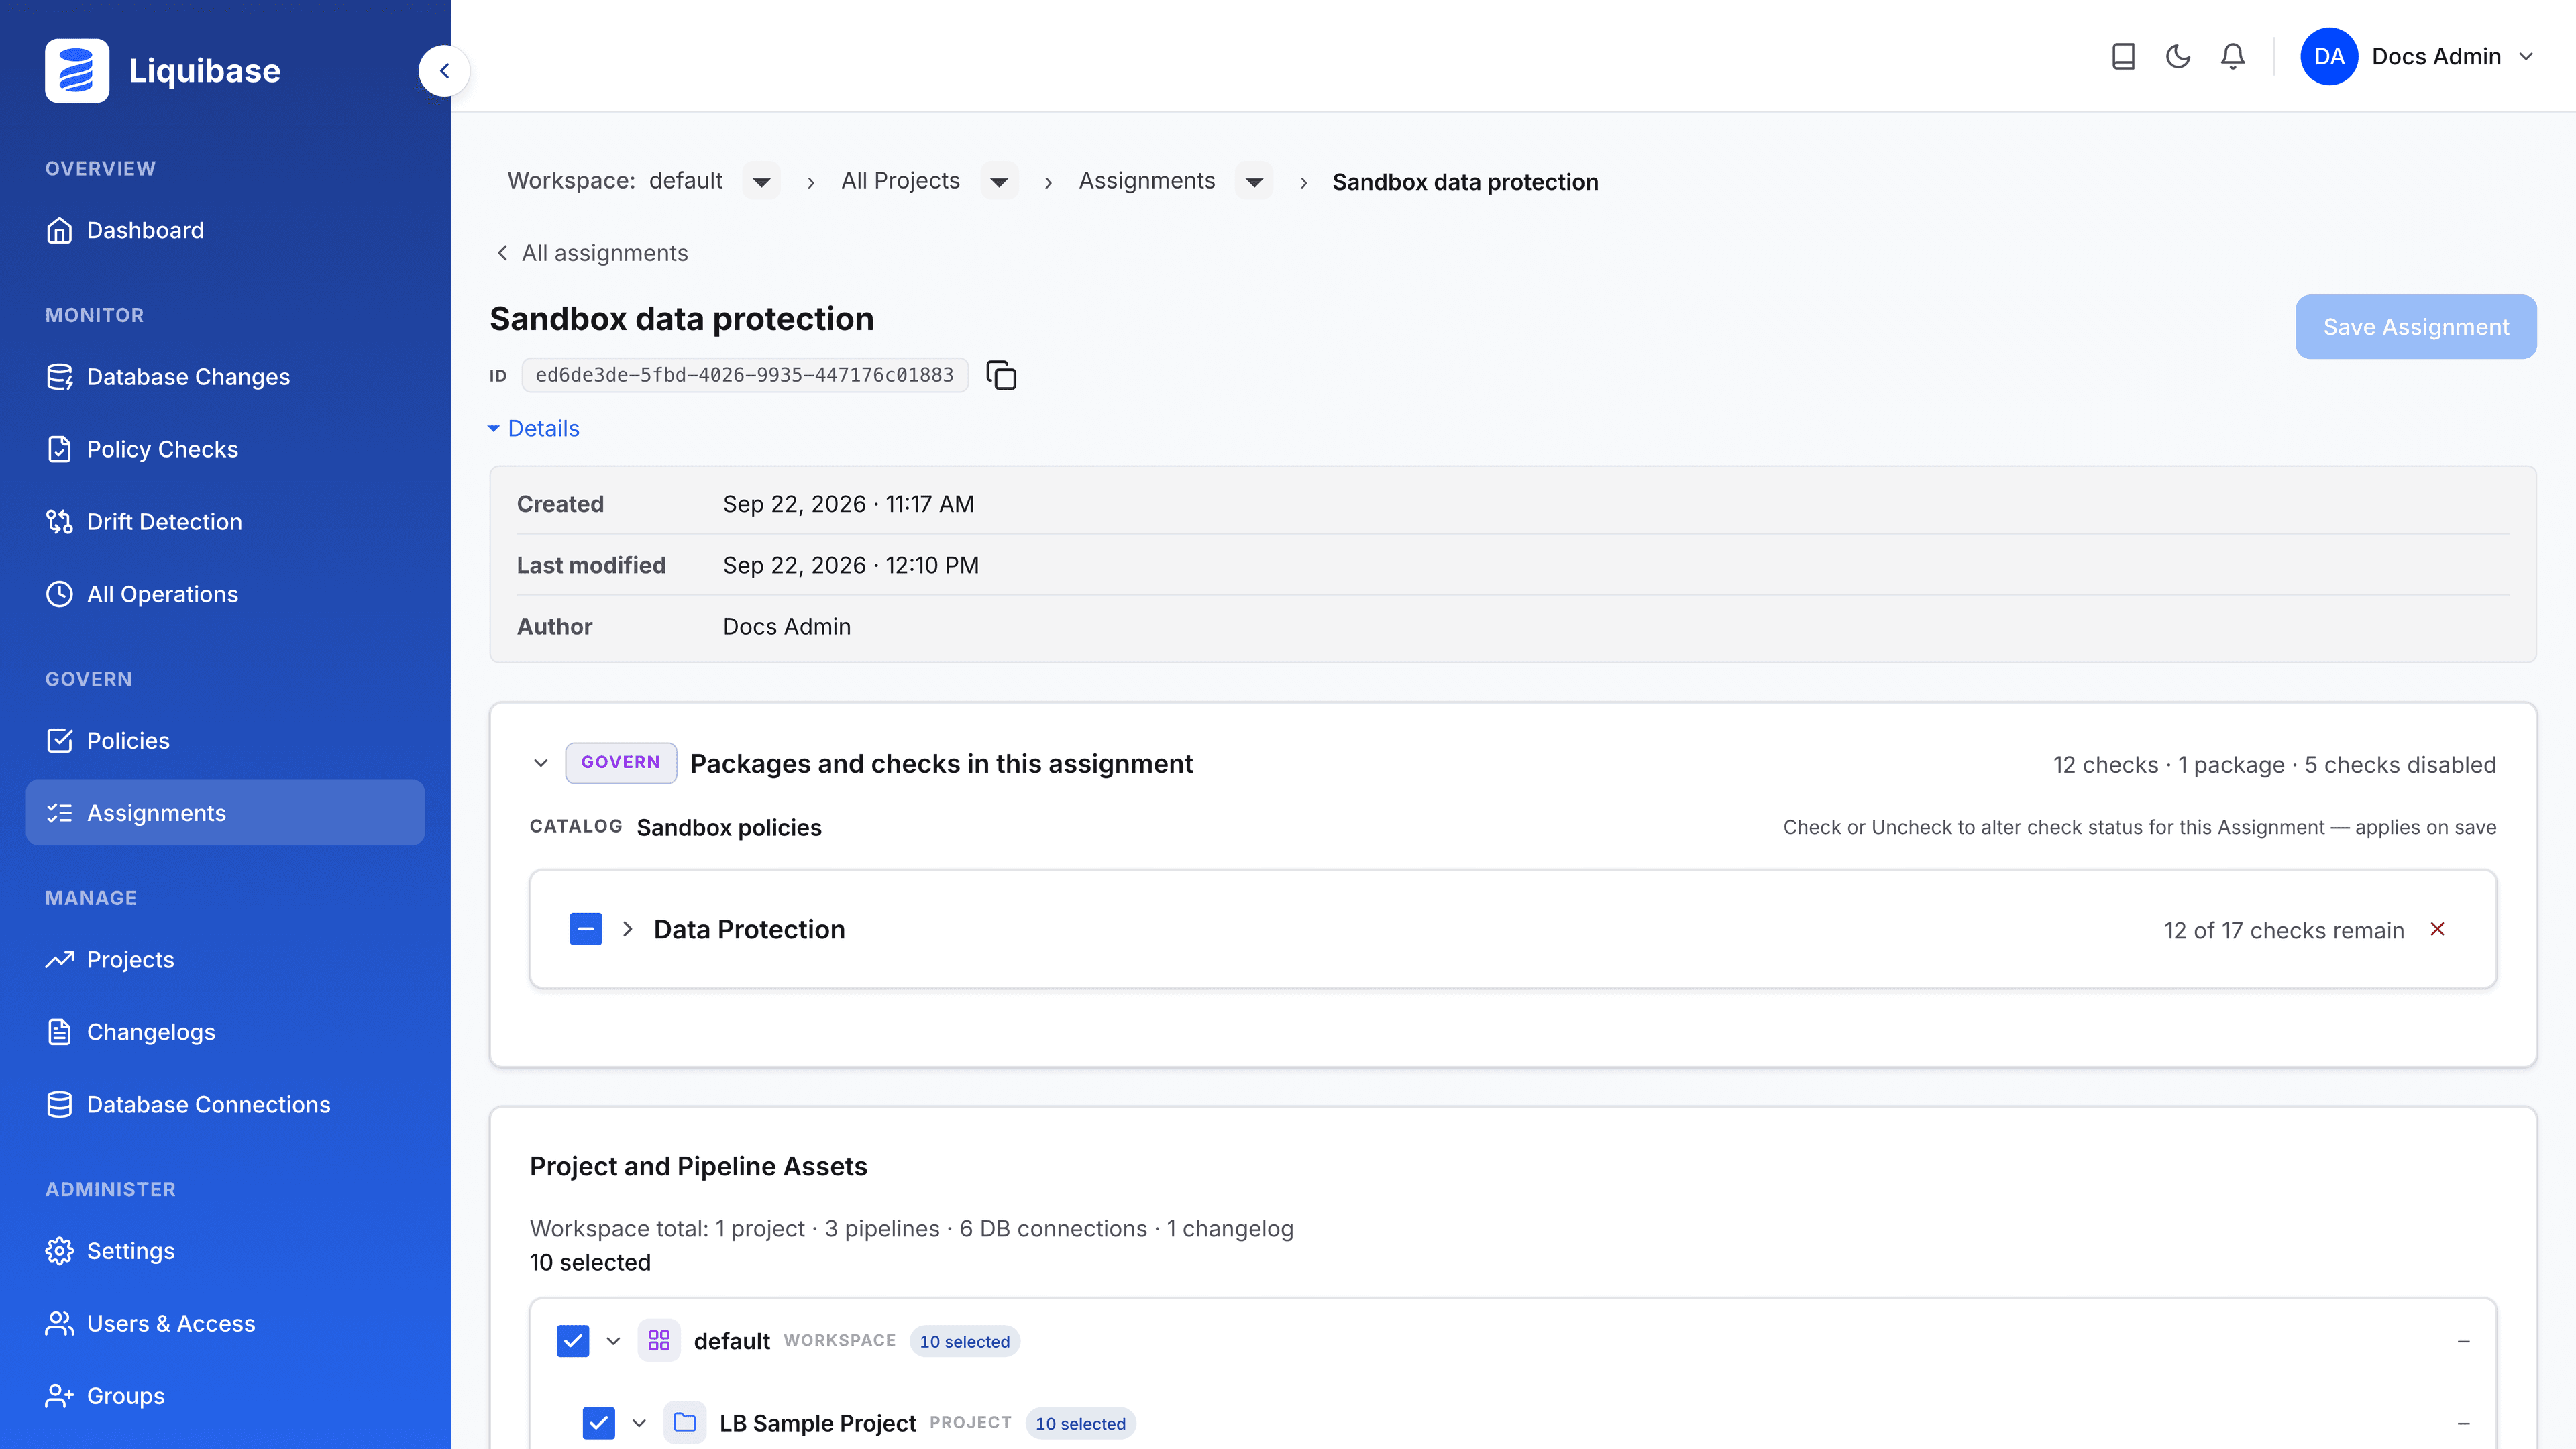Select the Assignments sidebar item
2576x1449 pixels.
[225, 813]
